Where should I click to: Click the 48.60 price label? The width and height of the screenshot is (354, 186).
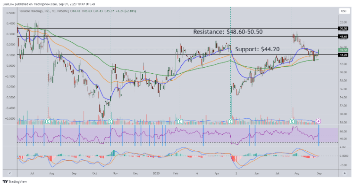click(343, 36)
